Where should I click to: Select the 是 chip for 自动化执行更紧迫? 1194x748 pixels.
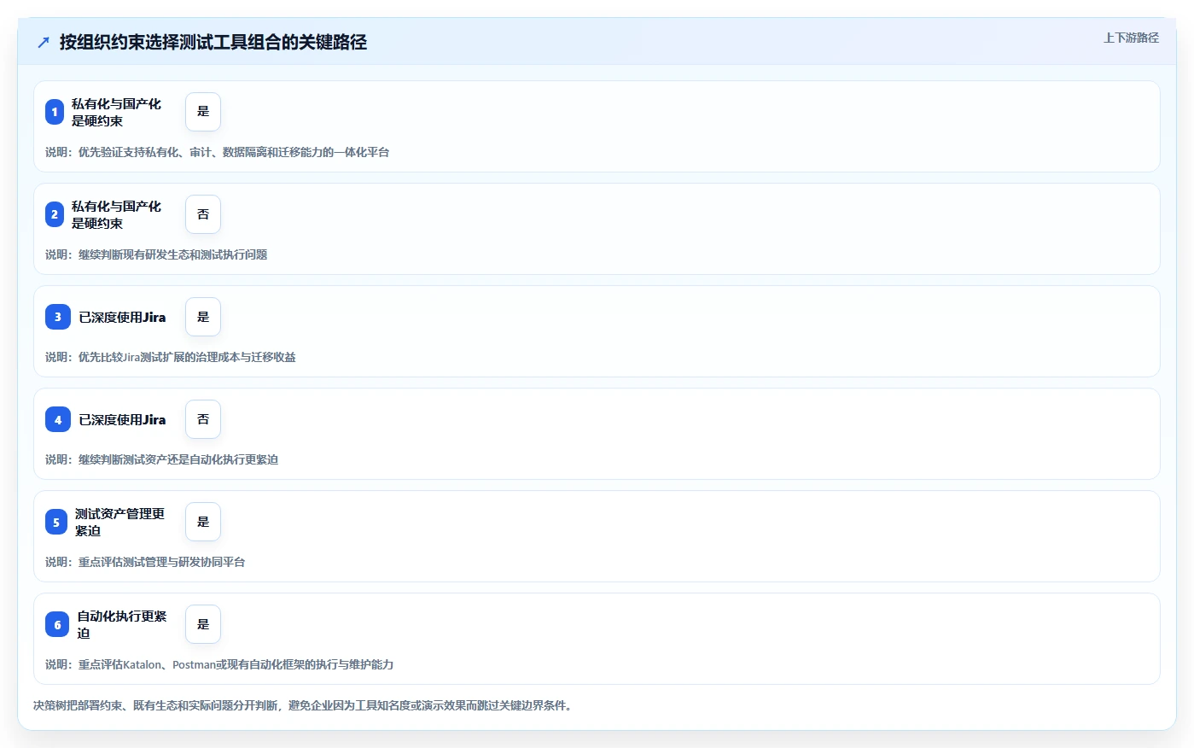[x=203, y=624]
